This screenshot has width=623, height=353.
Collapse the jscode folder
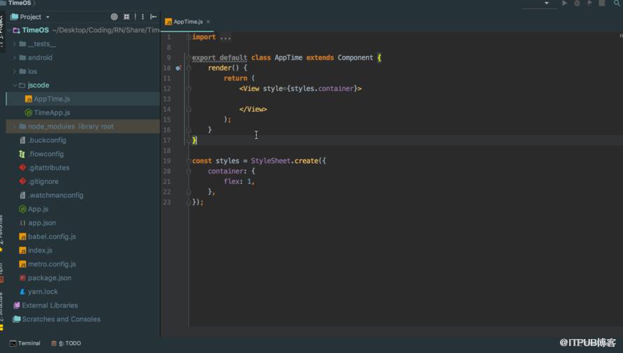(15, 85)
